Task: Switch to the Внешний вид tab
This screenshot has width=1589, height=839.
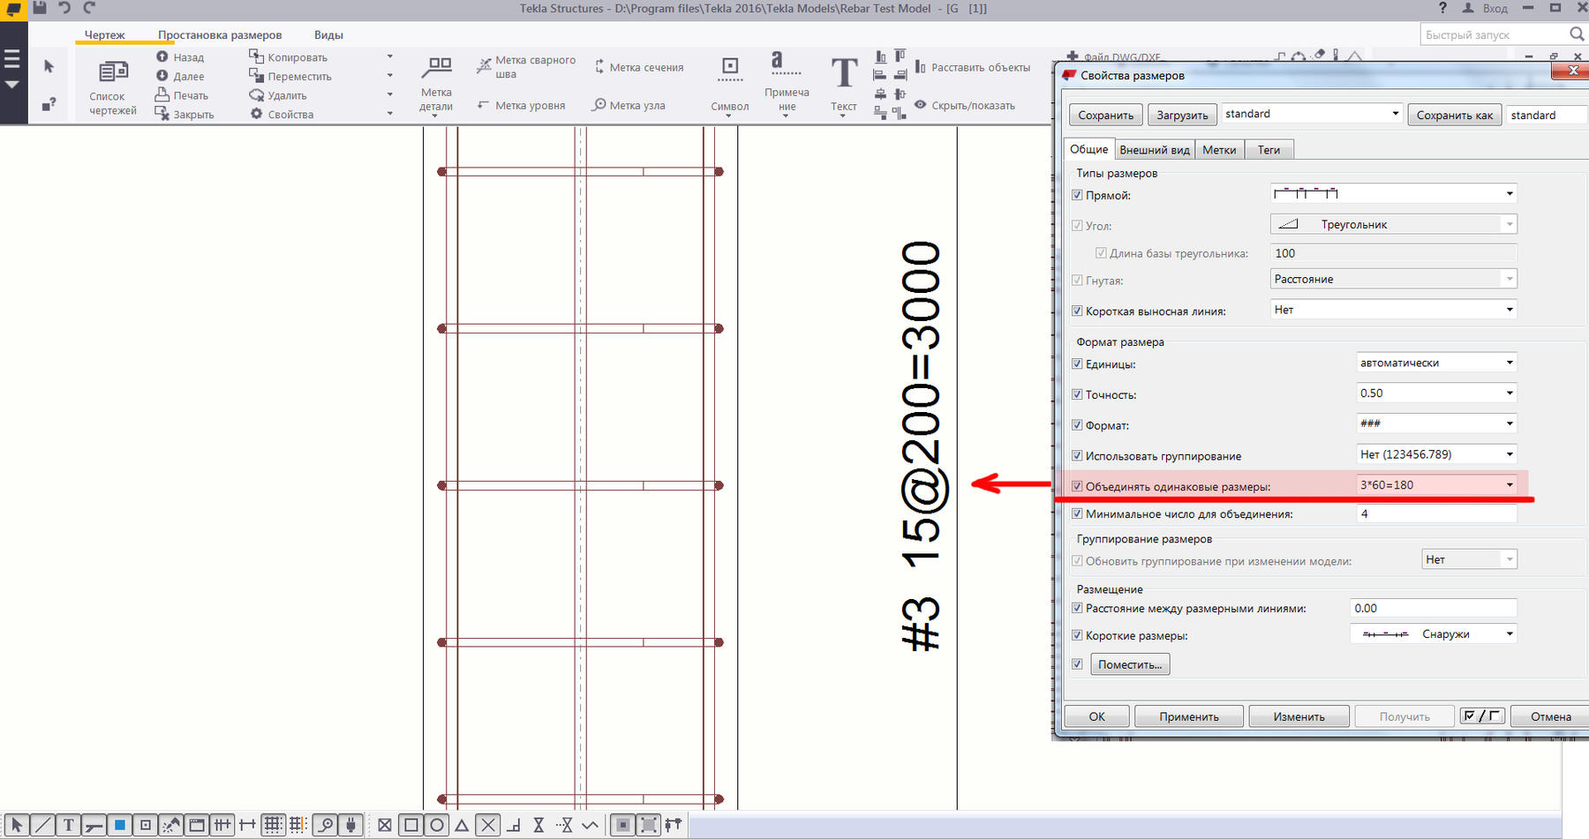Action: click(x=1154, y=150)
